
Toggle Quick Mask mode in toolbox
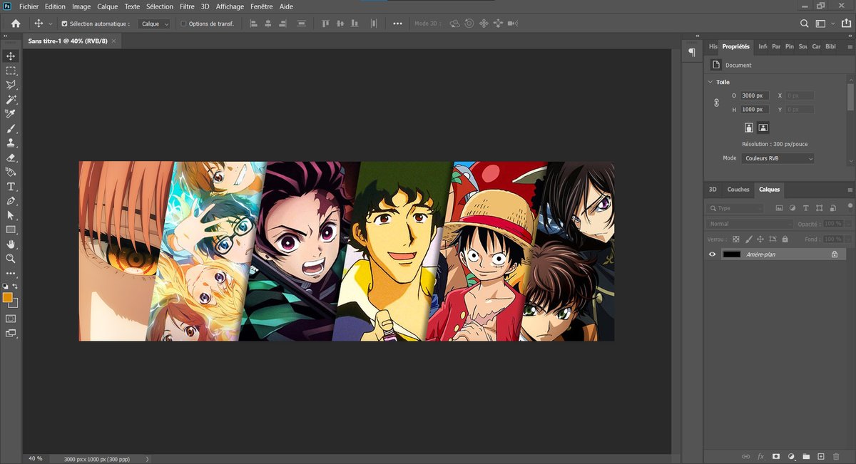coord(11,318)
